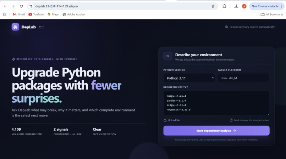Screen dimensions: 286x159
Task: Click the New Chrome available button
Action: click(265, 6)
